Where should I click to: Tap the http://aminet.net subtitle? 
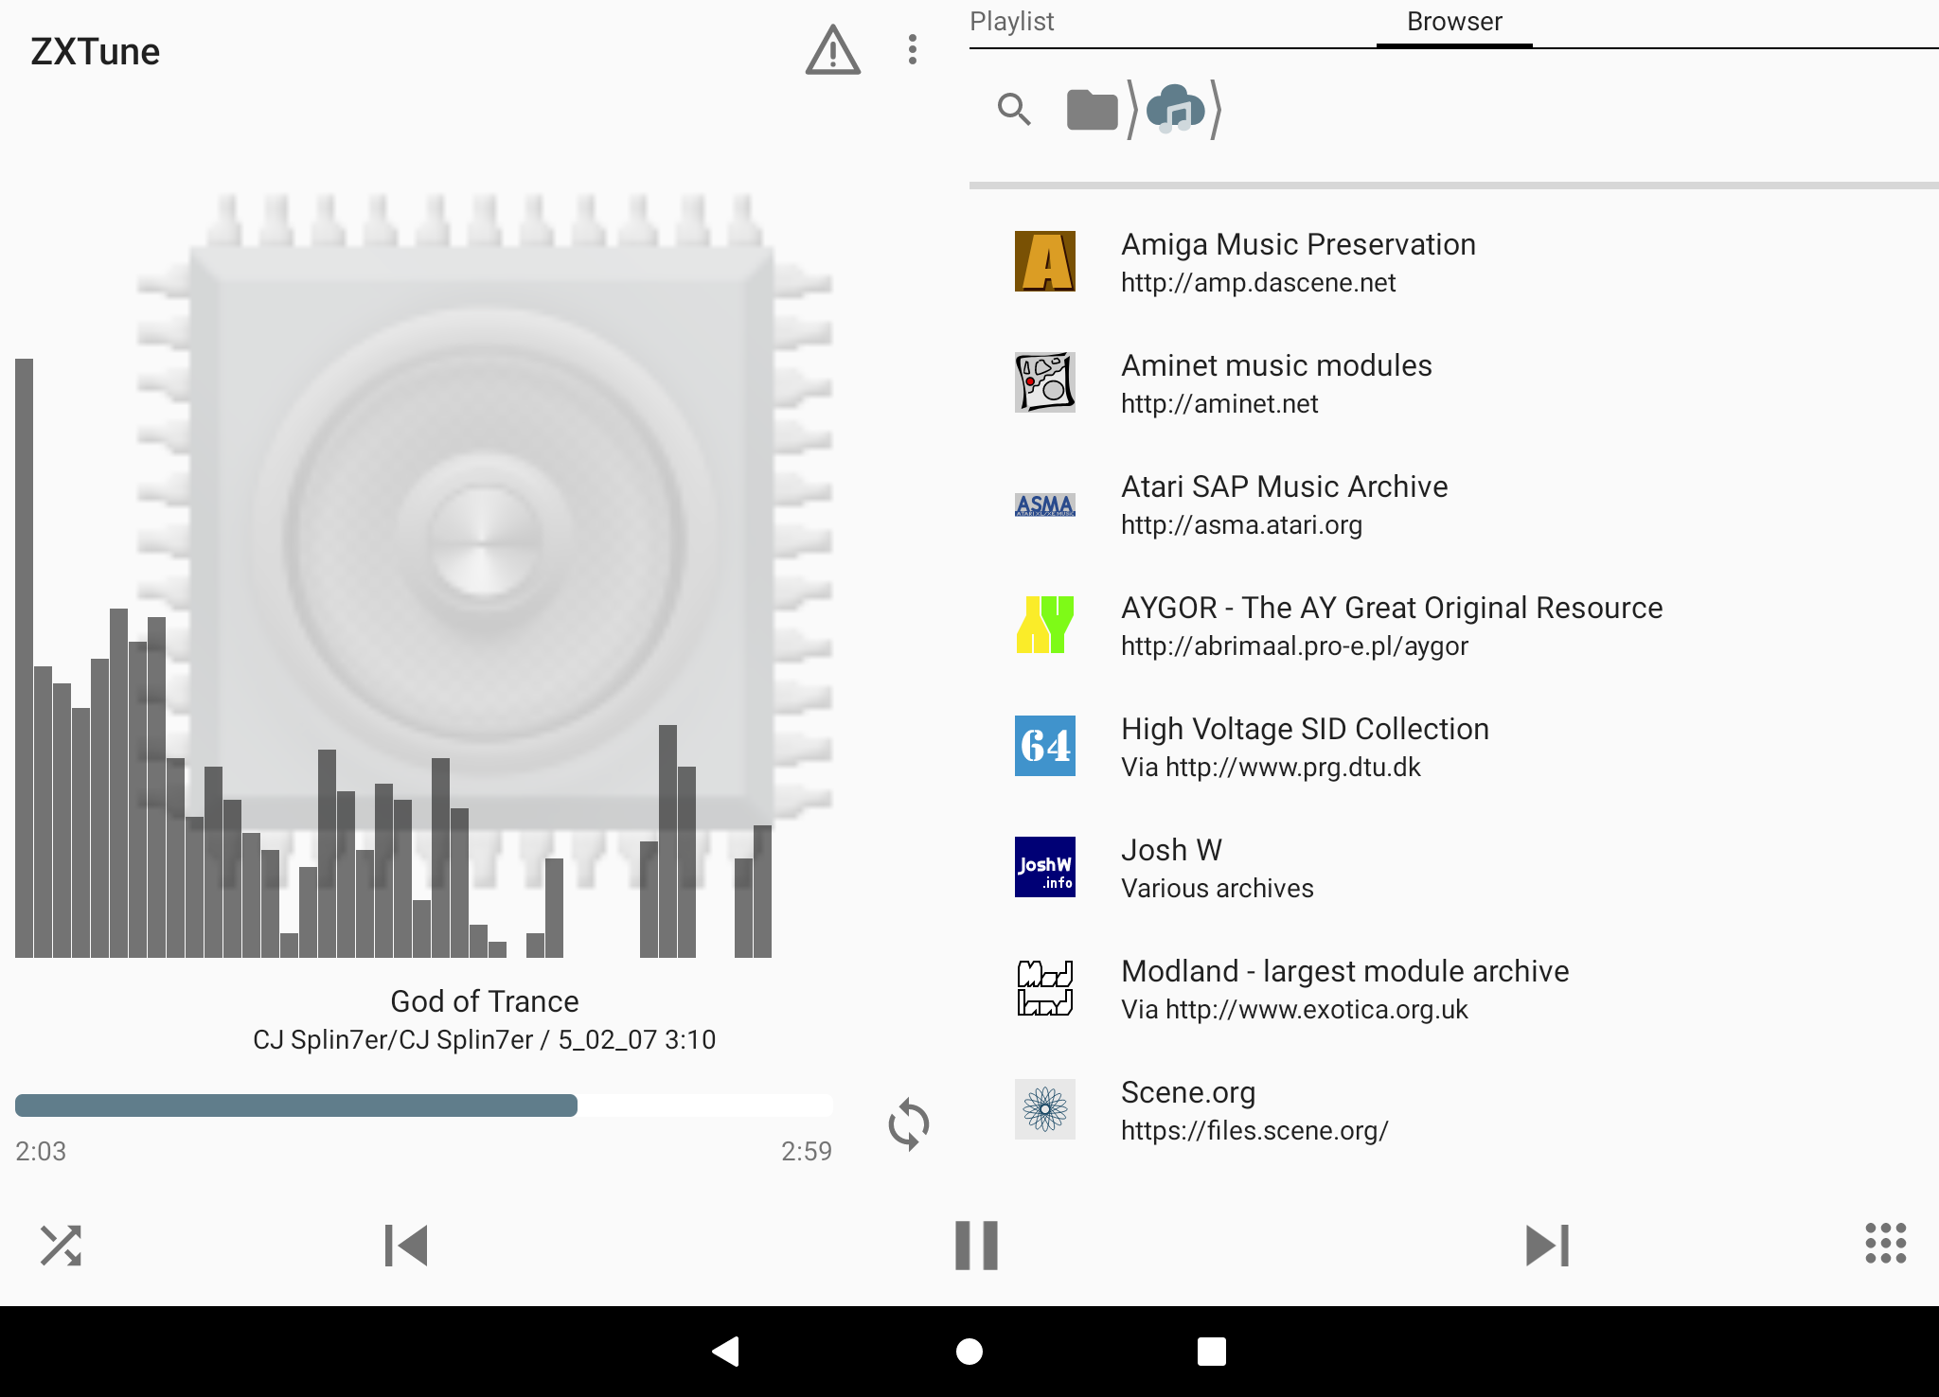[1219, 404]
